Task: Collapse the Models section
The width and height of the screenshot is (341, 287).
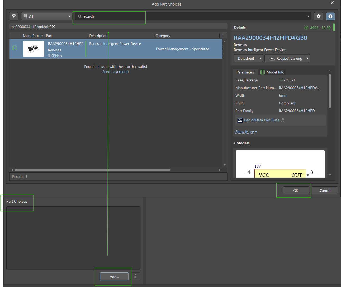Action: (x=234, y=143)
